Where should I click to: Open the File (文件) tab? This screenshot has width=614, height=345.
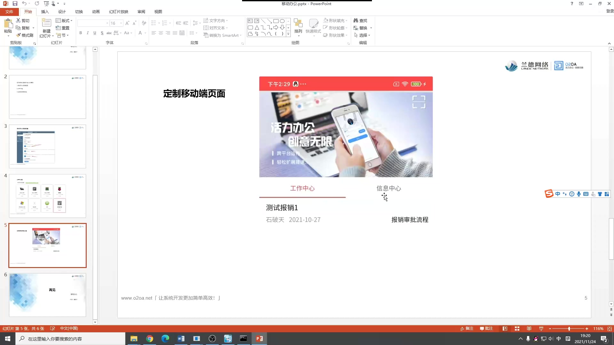pyautogui.click(x=9, y=11)
